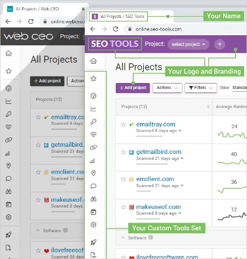Open rankings chart icon in SEO Tools sidebar
The width and height of the screenshot is (247, 259).
pyautogui.click(x=94, y=109)
